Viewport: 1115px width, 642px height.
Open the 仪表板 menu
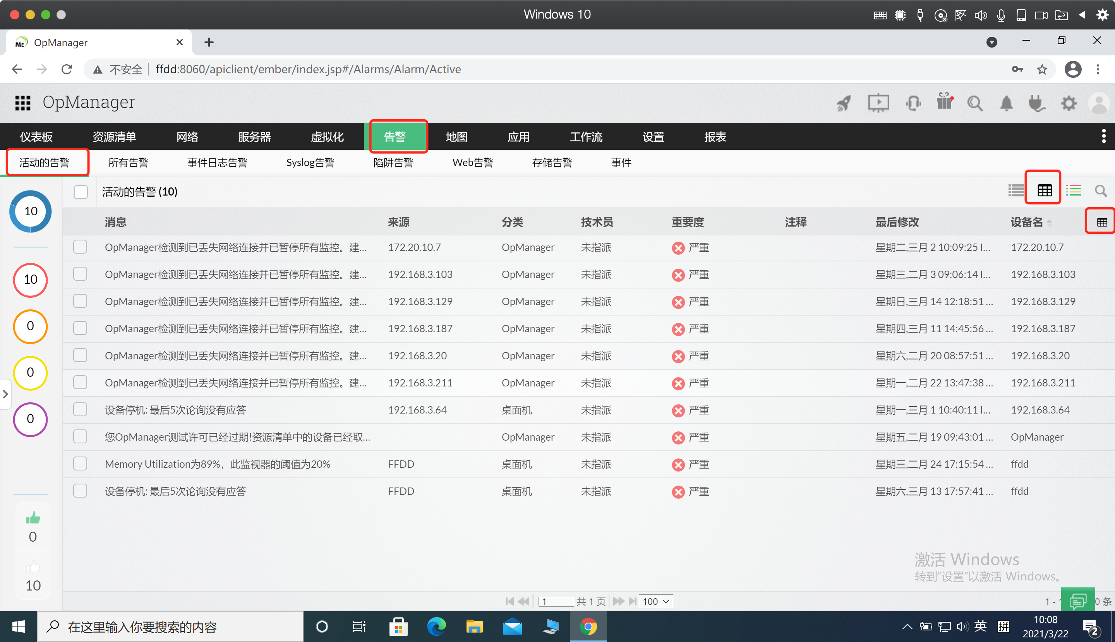pos(36,137)
